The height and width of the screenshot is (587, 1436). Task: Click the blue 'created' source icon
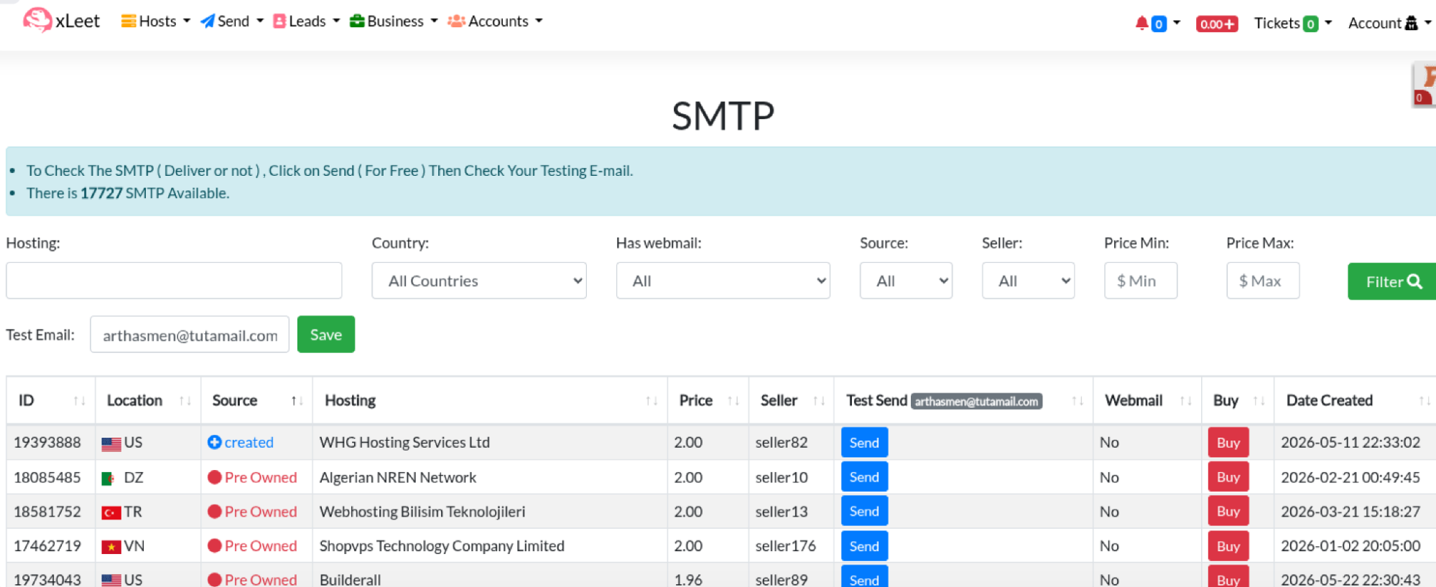coord(214,442)
